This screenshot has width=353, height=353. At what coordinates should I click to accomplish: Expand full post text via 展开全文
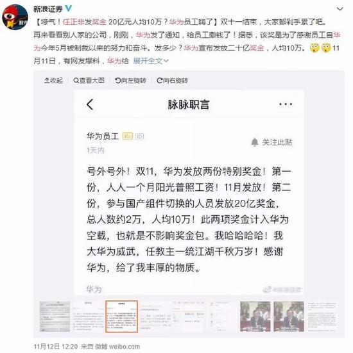pos(151,61)
